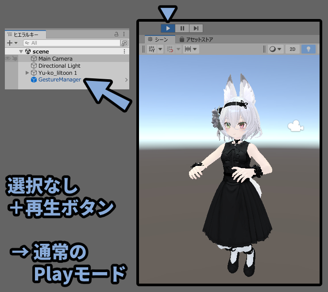Open the アセットストア tab
328x292 pixels.
[x=196, y=39]
